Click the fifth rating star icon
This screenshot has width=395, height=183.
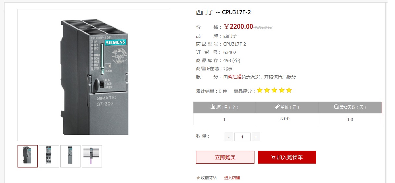point(289,91)
